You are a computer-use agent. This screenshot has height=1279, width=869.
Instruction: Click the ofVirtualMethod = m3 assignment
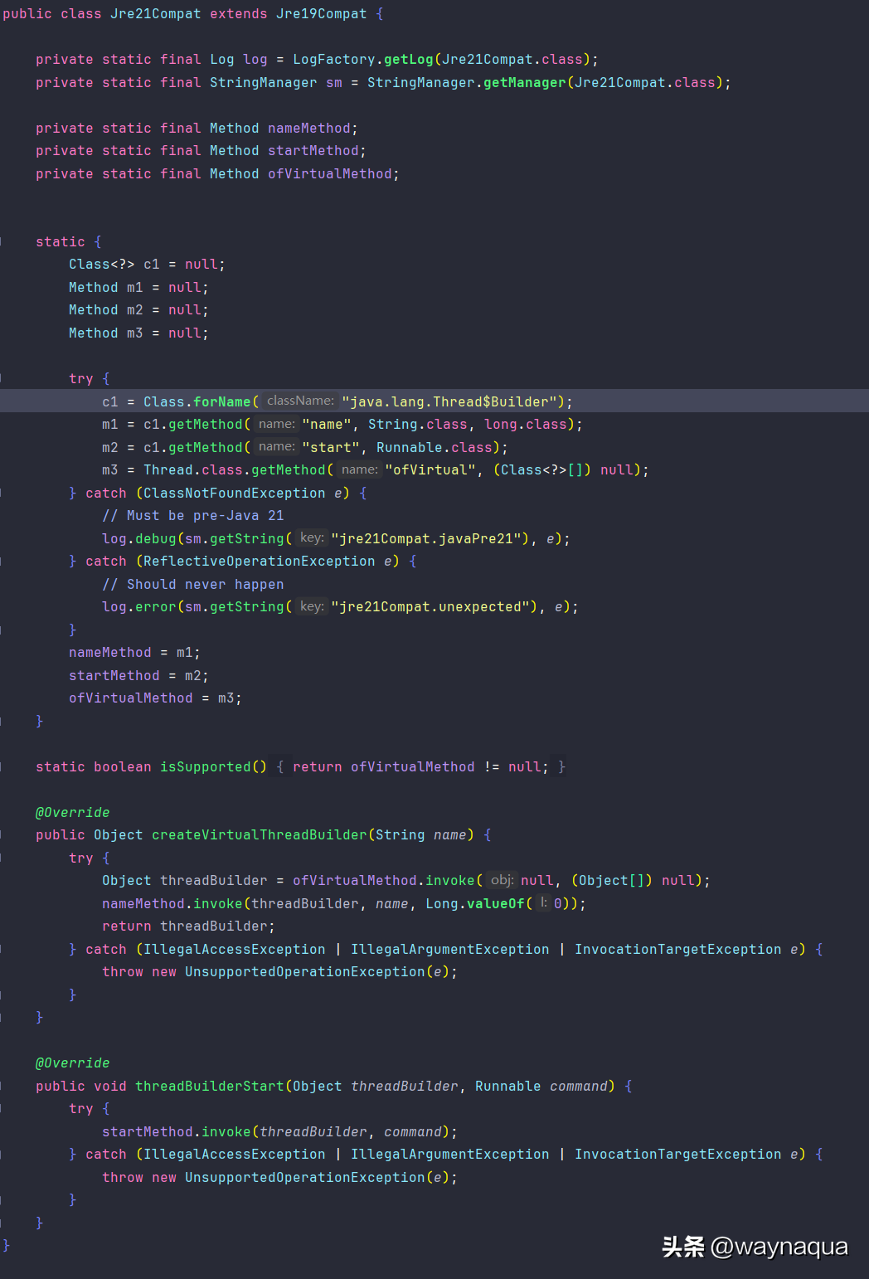click(156, 698)
